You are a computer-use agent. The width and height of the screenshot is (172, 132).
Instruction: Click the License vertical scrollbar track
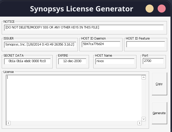coord(144,98)
